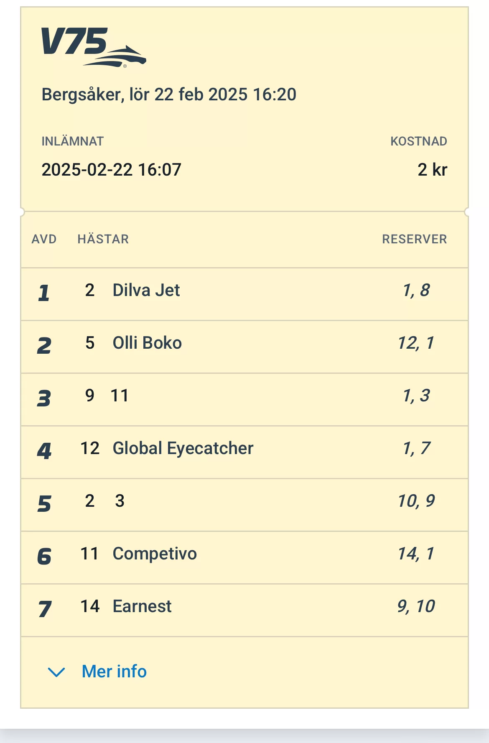Viewport: 489px width, 743px height.
Task: Click race number 6 icon
Action: 44,557
